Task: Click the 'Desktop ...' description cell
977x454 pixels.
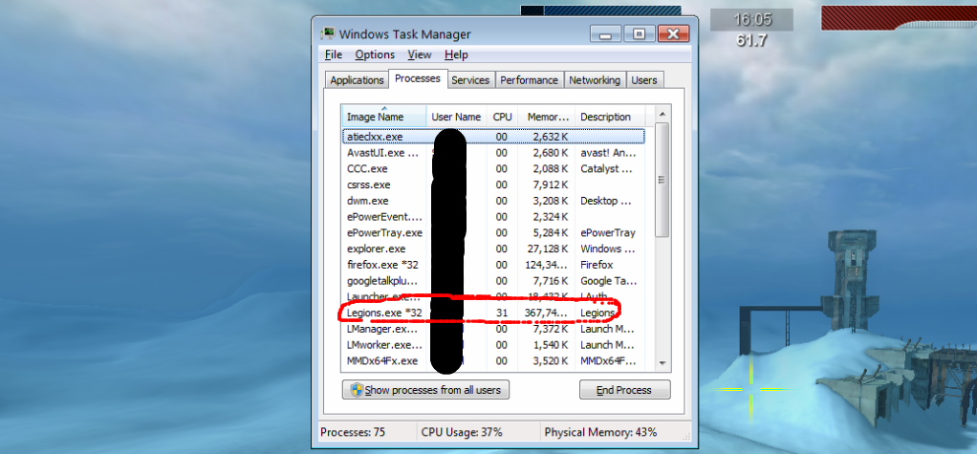Action: (607, 201)
